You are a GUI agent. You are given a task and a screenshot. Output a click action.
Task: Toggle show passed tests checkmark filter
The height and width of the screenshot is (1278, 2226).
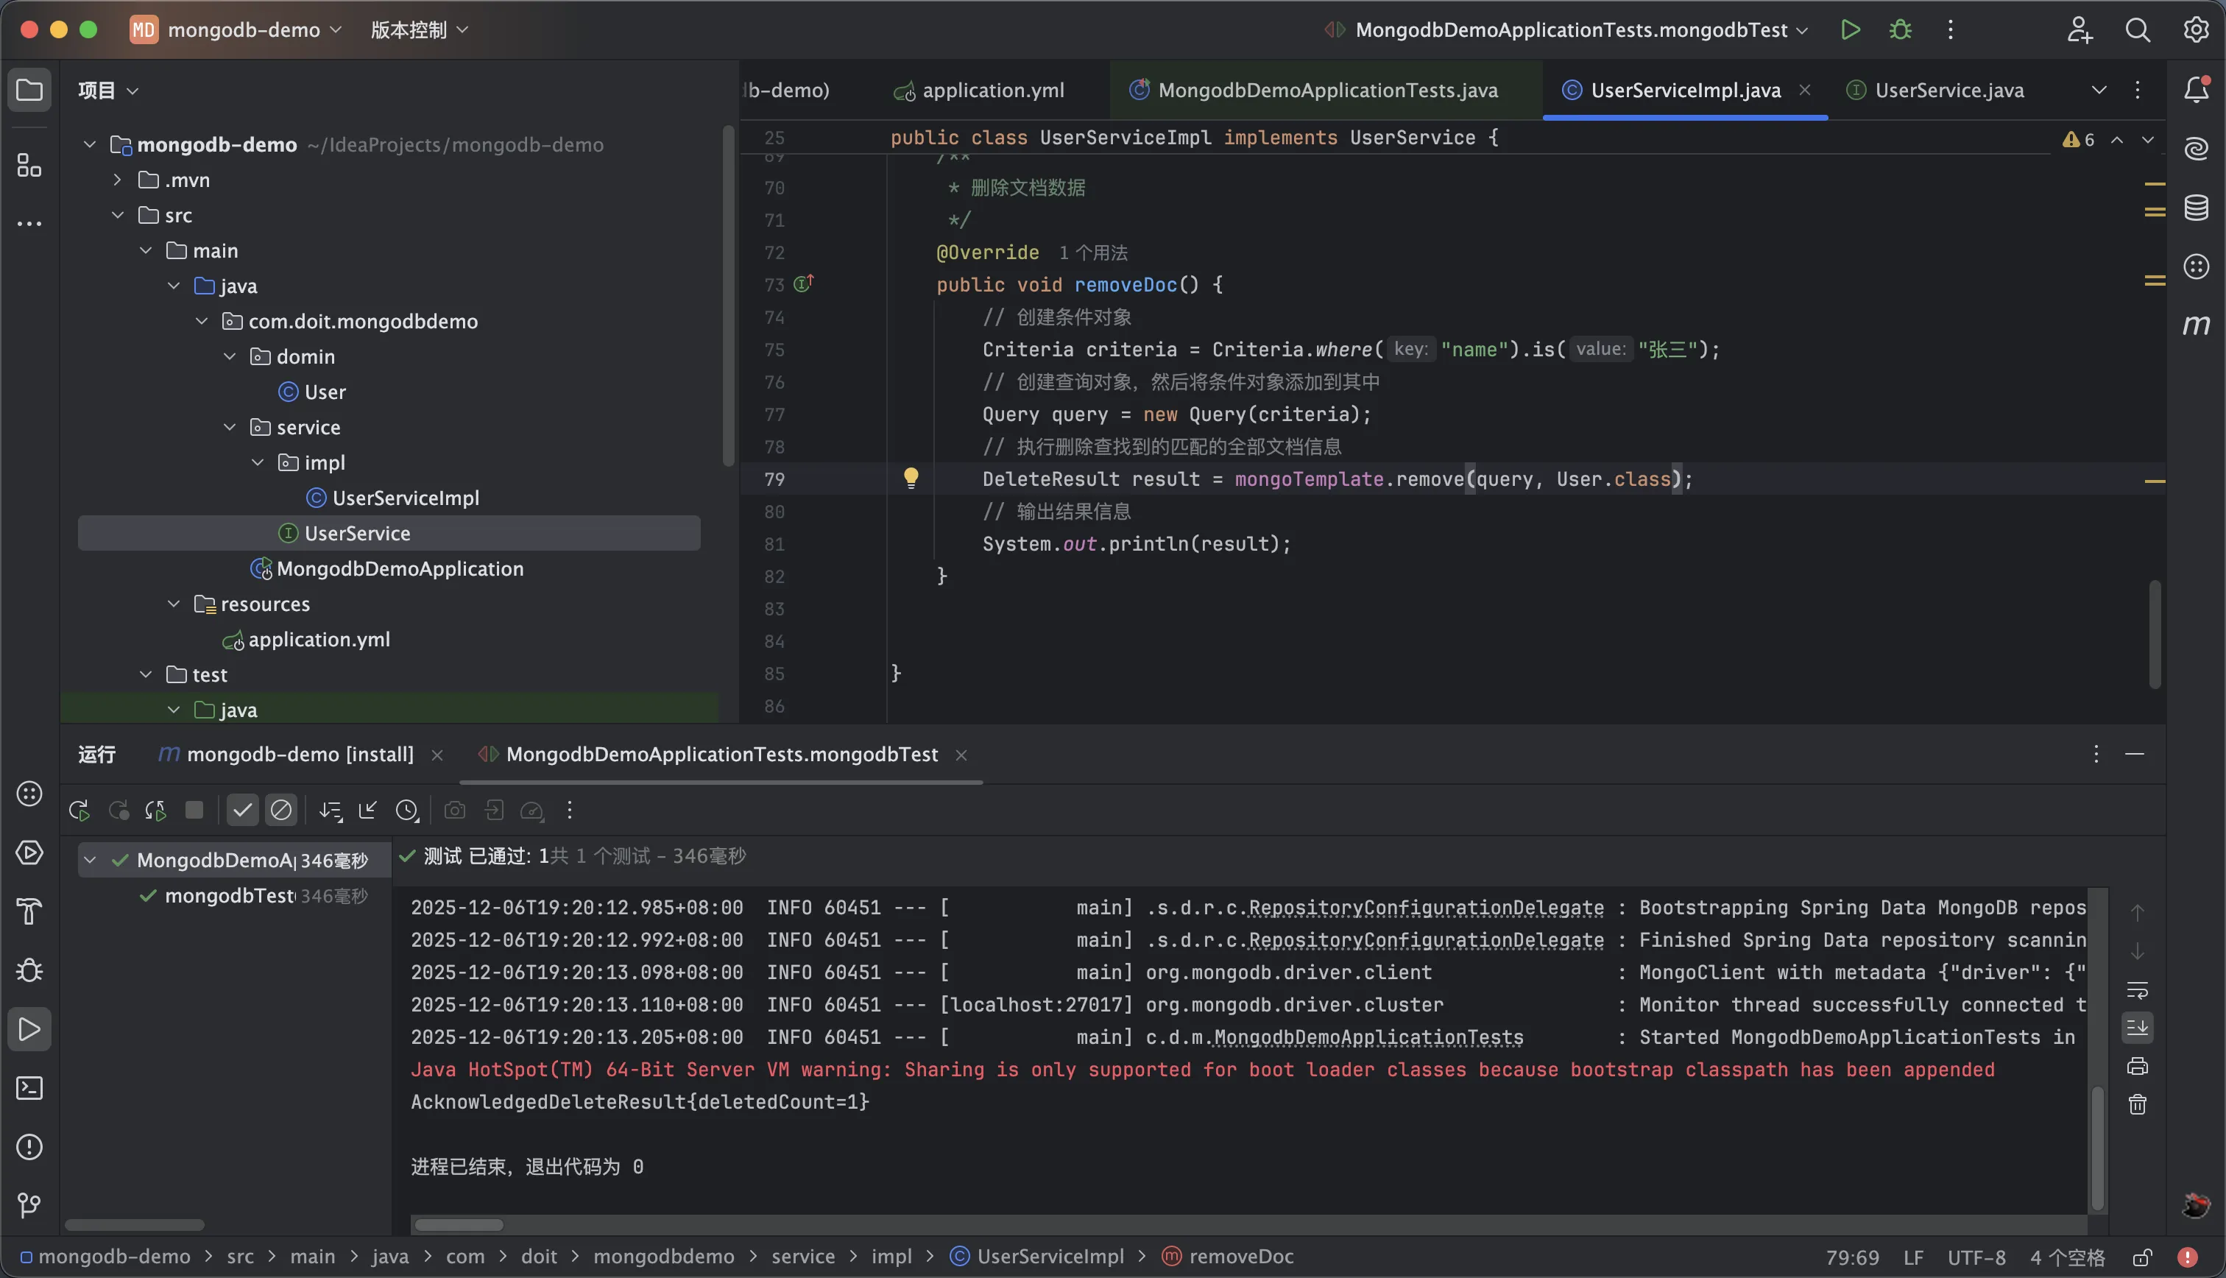tap(242, 810)
